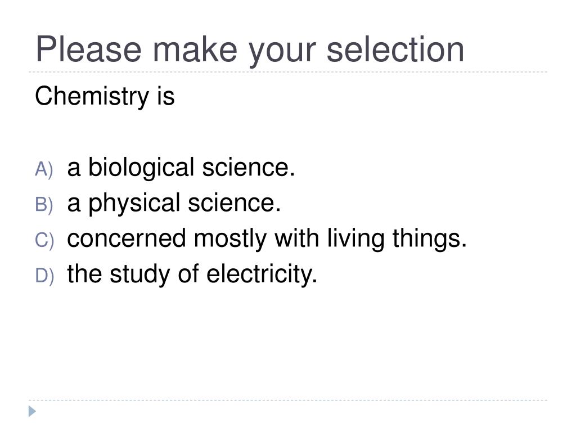The width and height of the screenshot is (576, 432).
Task: Choose 'concerned mostly with living things.' answer
Action: coord(267,238)
